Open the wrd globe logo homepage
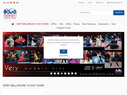The image size is (127, 95). click(x=10, y=14)
